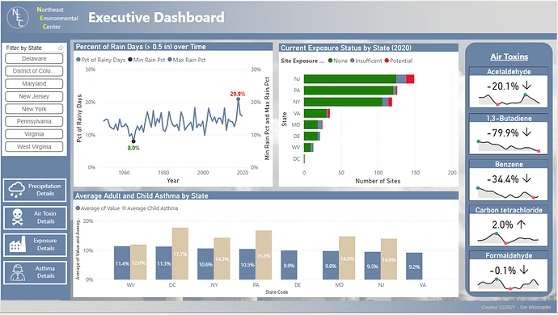This screenshot has width=558, height=315.
Task: Open Precipitation Details page
Action: (x=35, y=190)
